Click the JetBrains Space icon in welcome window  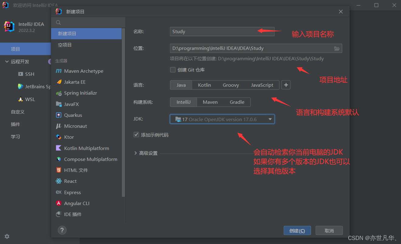click(x=20, y=86)
